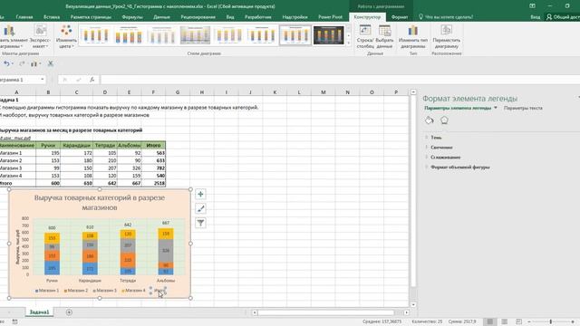Switch to the Формат chart tools tab
This screenshot has height=326, width=580.
[400, 17]
